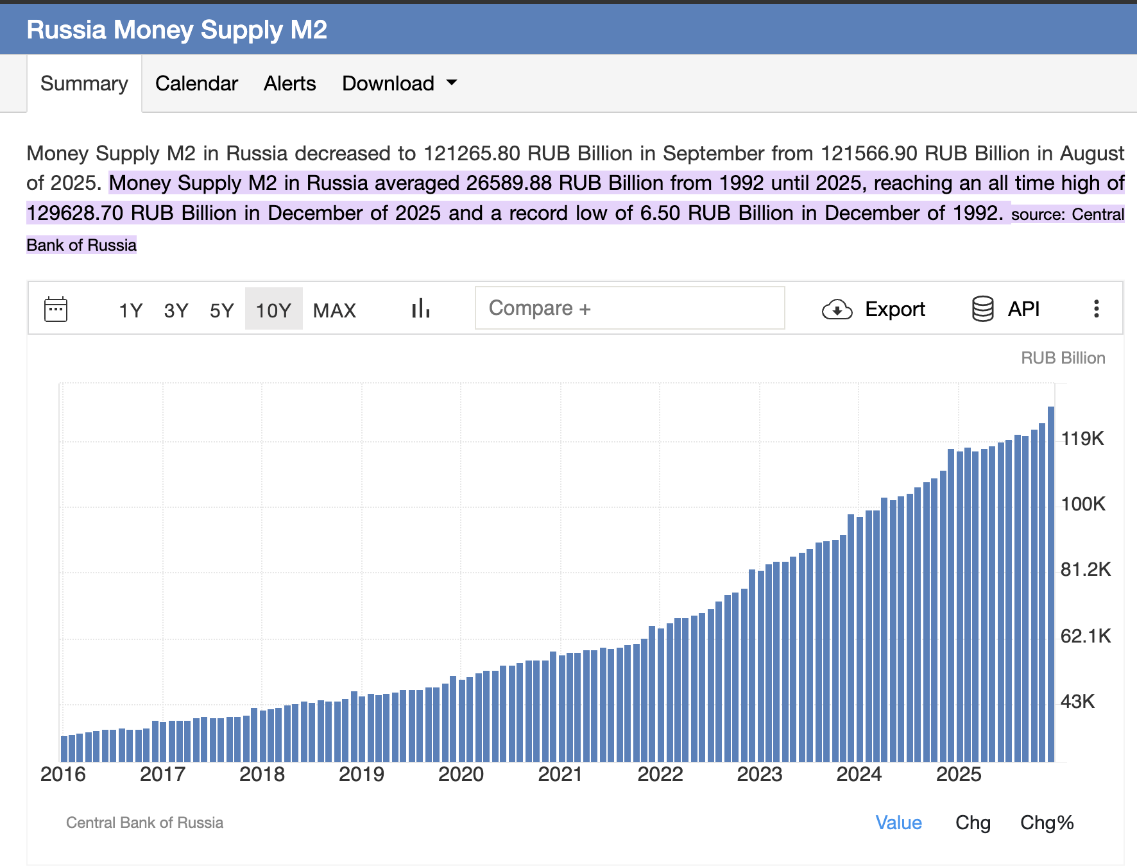Viewport: 1137px width, 867px height.
Task: Switch chart to Chg% view
Action: click(x=1047, y=823)
